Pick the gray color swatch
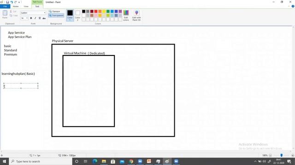 (88, 11)
